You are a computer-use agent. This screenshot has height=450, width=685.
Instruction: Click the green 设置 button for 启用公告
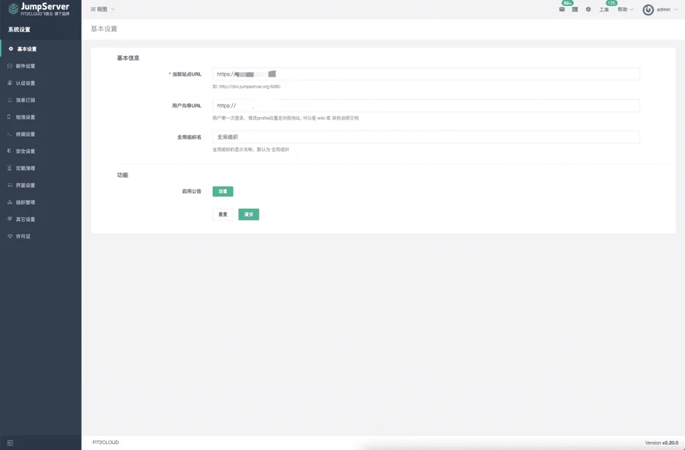tap(223, 191)
